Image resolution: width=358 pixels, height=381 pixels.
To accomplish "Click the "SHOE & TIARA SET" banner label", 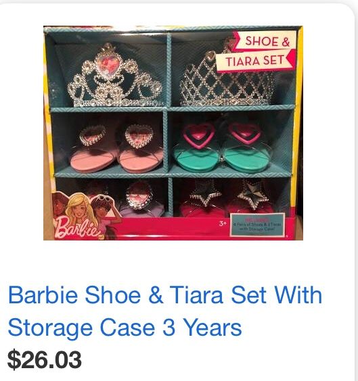I will tap(256, 51).
